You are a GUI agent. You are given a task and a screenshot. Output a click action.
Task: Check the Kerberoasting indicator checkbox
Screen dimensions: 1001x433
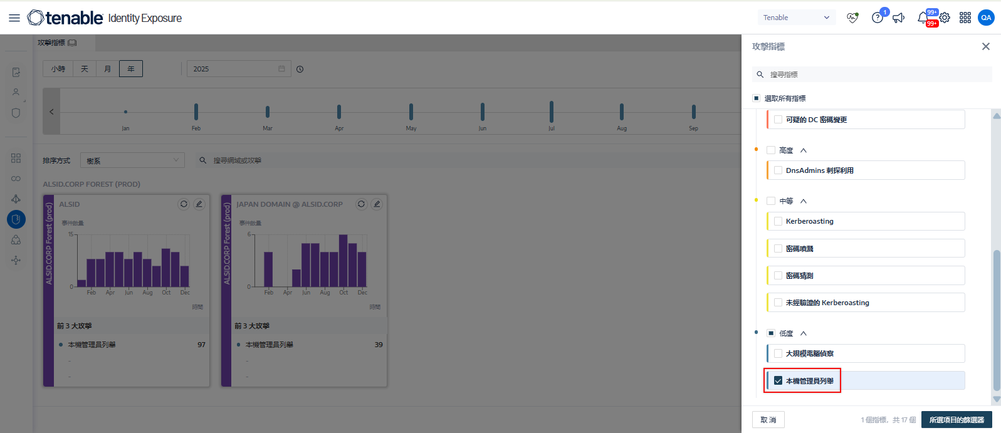point(778,221)
